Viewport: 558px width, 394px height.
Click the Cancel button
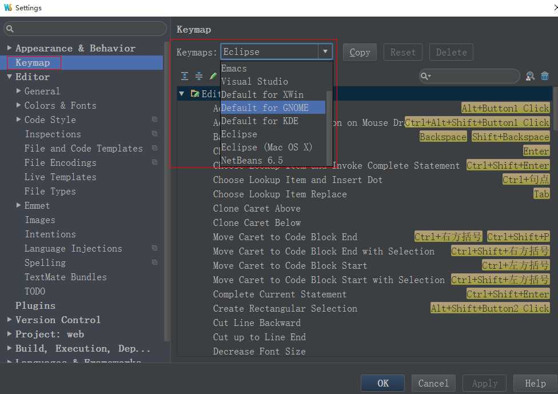[x=433, y=383]
